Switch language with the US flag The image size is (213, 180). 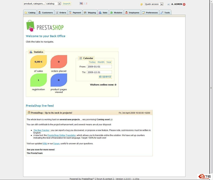coord(81,3)
